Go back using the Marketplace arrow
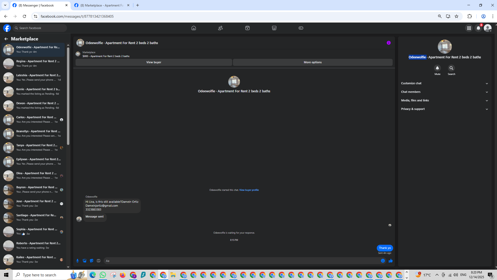The width and height of the screenshot is (497, 280). (x=6, y=39)
